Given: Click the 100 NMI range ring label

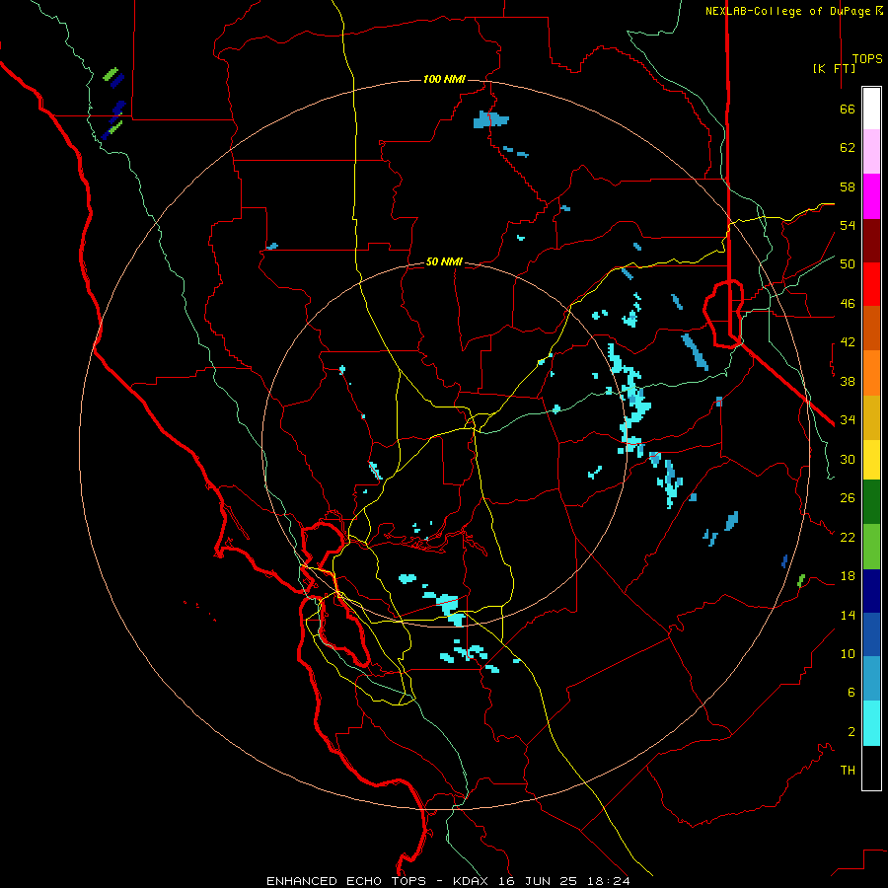Looking at the screenshot, I should [x=444, y=79].
